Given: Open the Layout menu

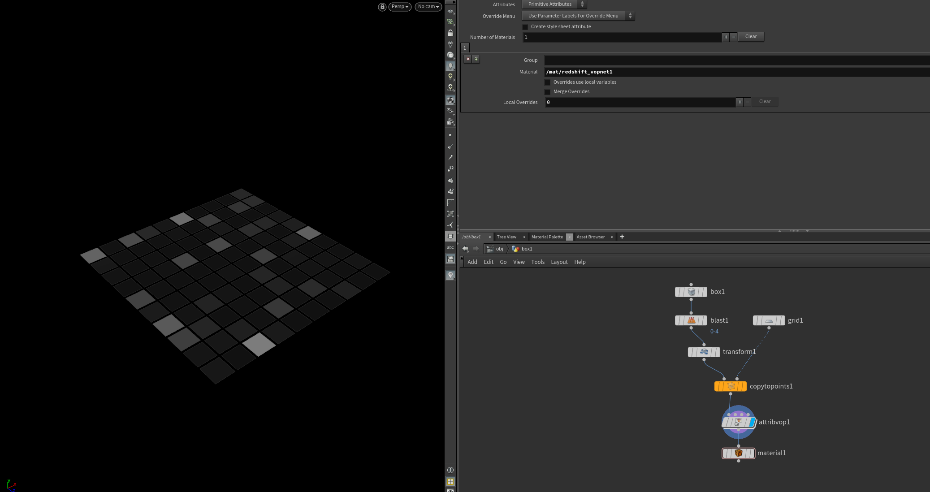Looking at the screenshot, I should (559, 262).
